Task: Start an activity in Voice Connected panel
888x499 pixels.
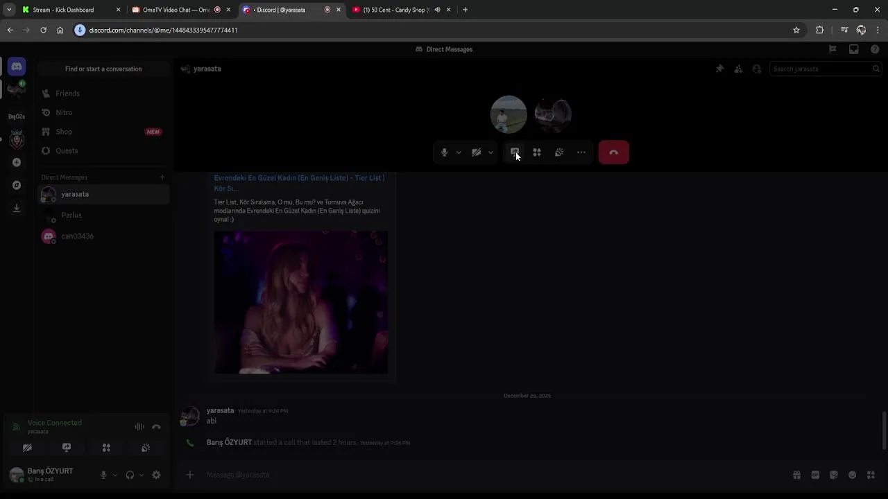Action: pyautogui.click(x=106, y=448)
